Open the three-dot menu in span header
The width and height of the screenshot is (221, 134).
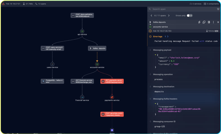click(213, 22)
